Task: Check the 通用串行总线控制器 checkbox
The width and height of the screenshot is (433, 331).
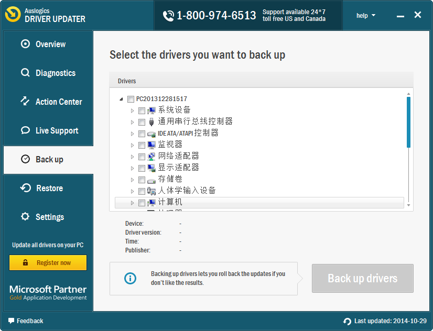Action: pos(142,122)
